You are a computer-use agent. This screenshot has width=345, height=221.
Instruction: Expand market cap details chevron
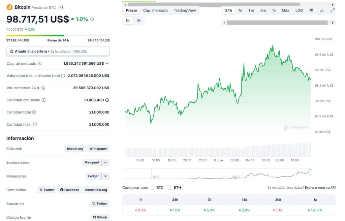pyautogui.click(x=107, y=63)
